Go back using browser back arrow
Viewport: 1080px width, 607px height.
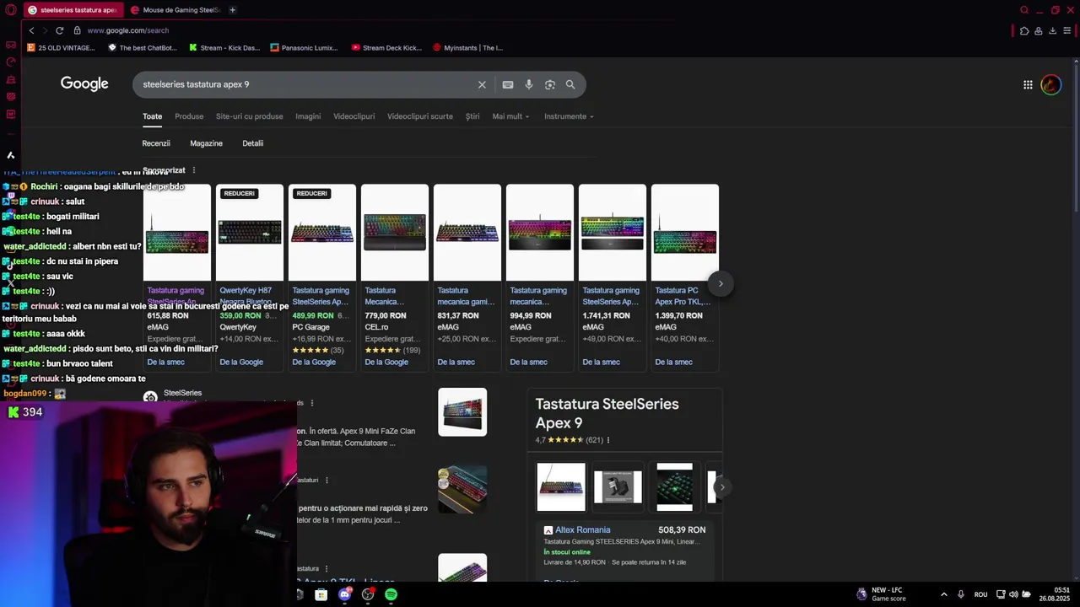point(32,30)
